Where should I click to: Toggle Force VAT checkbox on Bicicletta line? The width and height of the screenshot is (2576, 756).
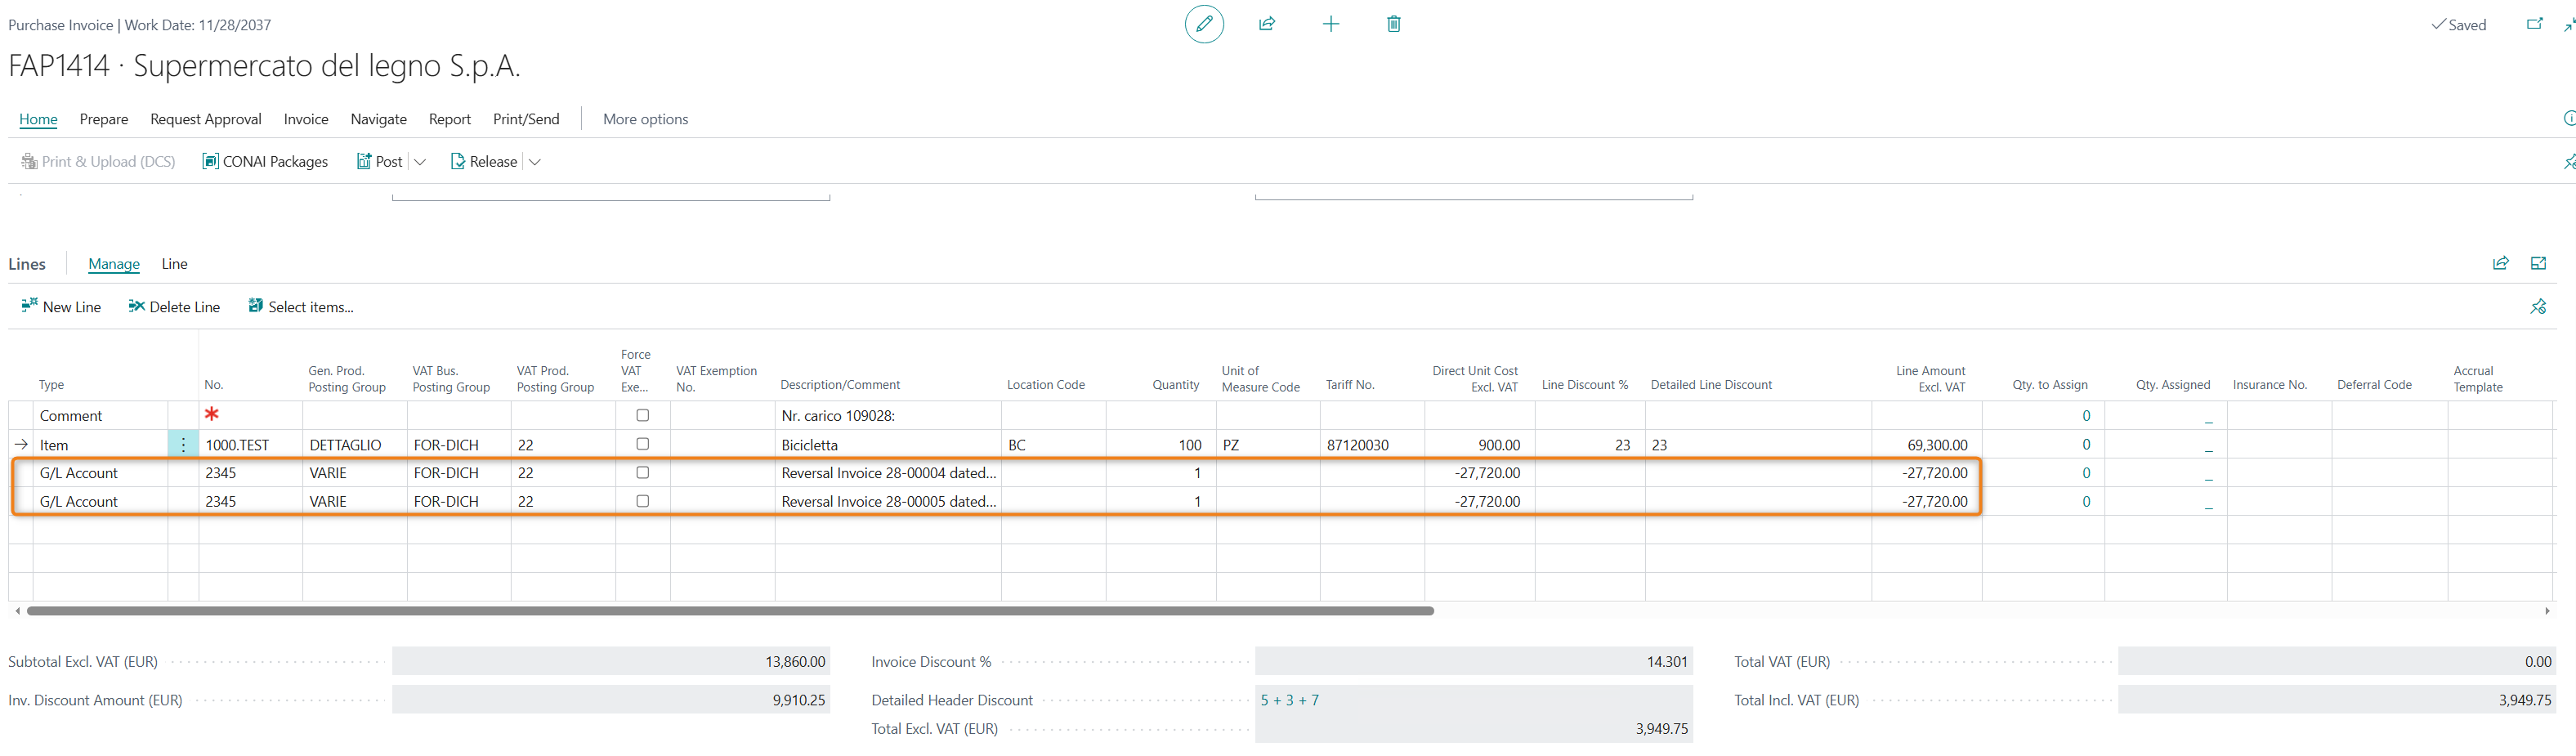click(x=643, y=444)
